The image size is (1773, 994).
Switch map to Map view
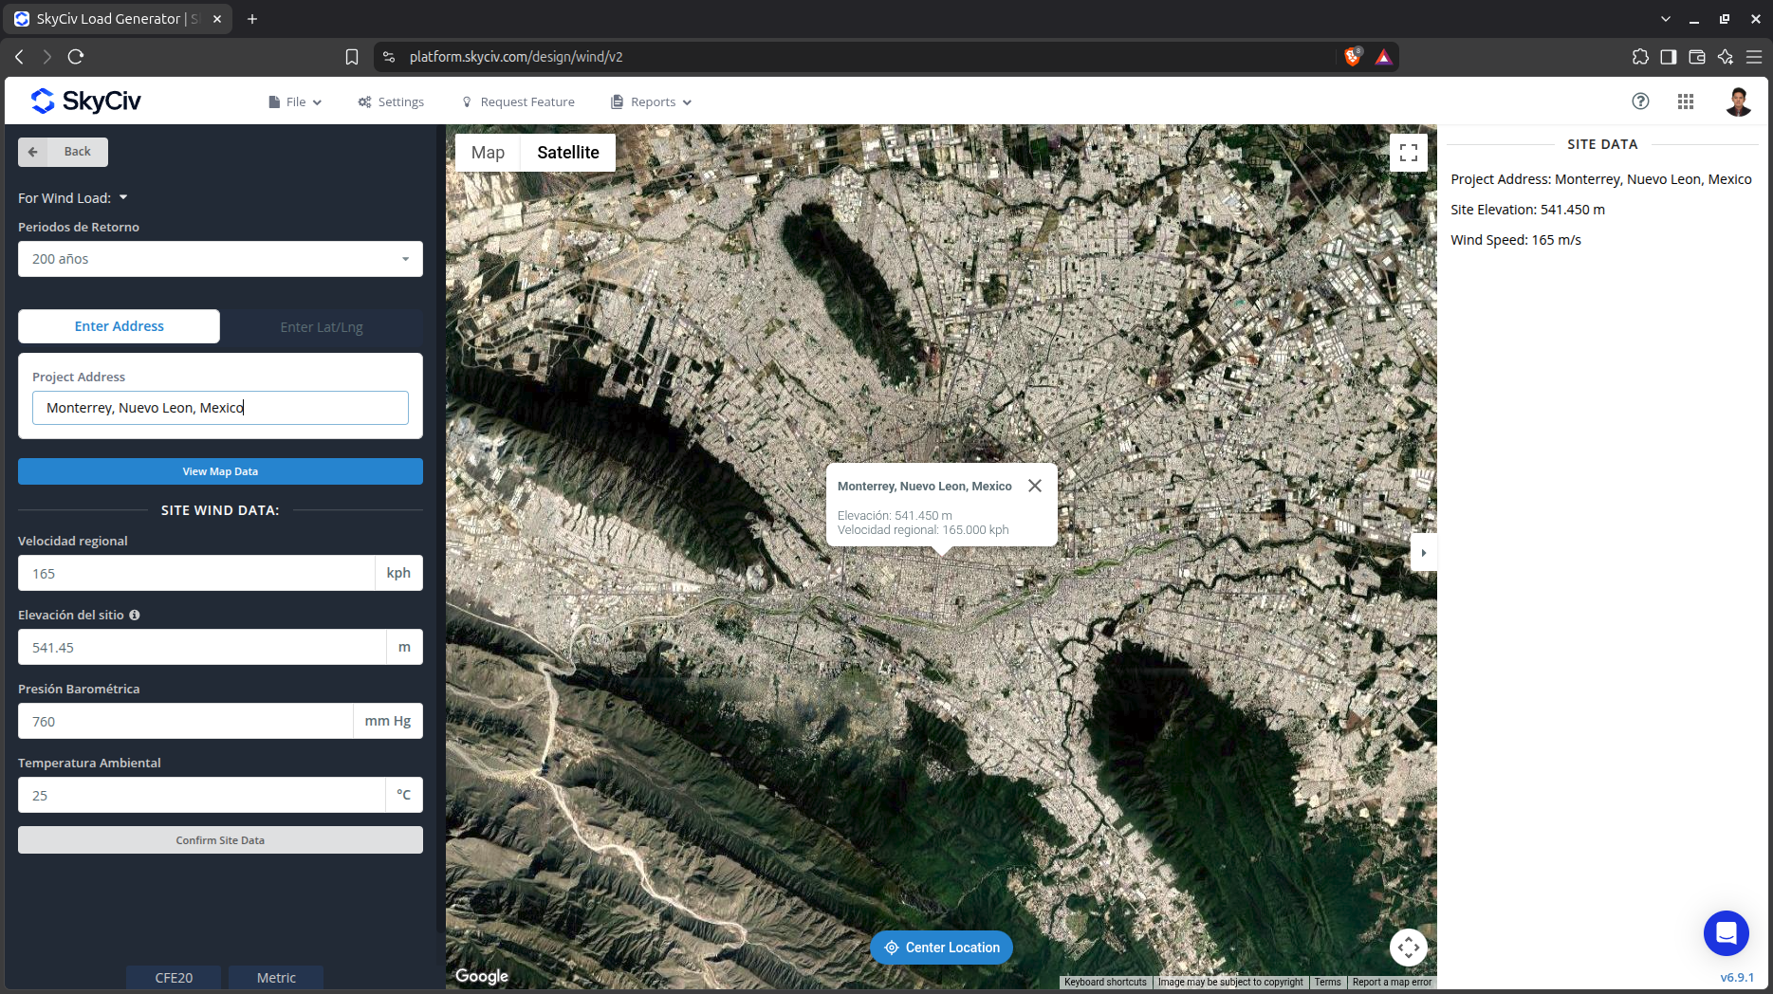pos(488,153)
